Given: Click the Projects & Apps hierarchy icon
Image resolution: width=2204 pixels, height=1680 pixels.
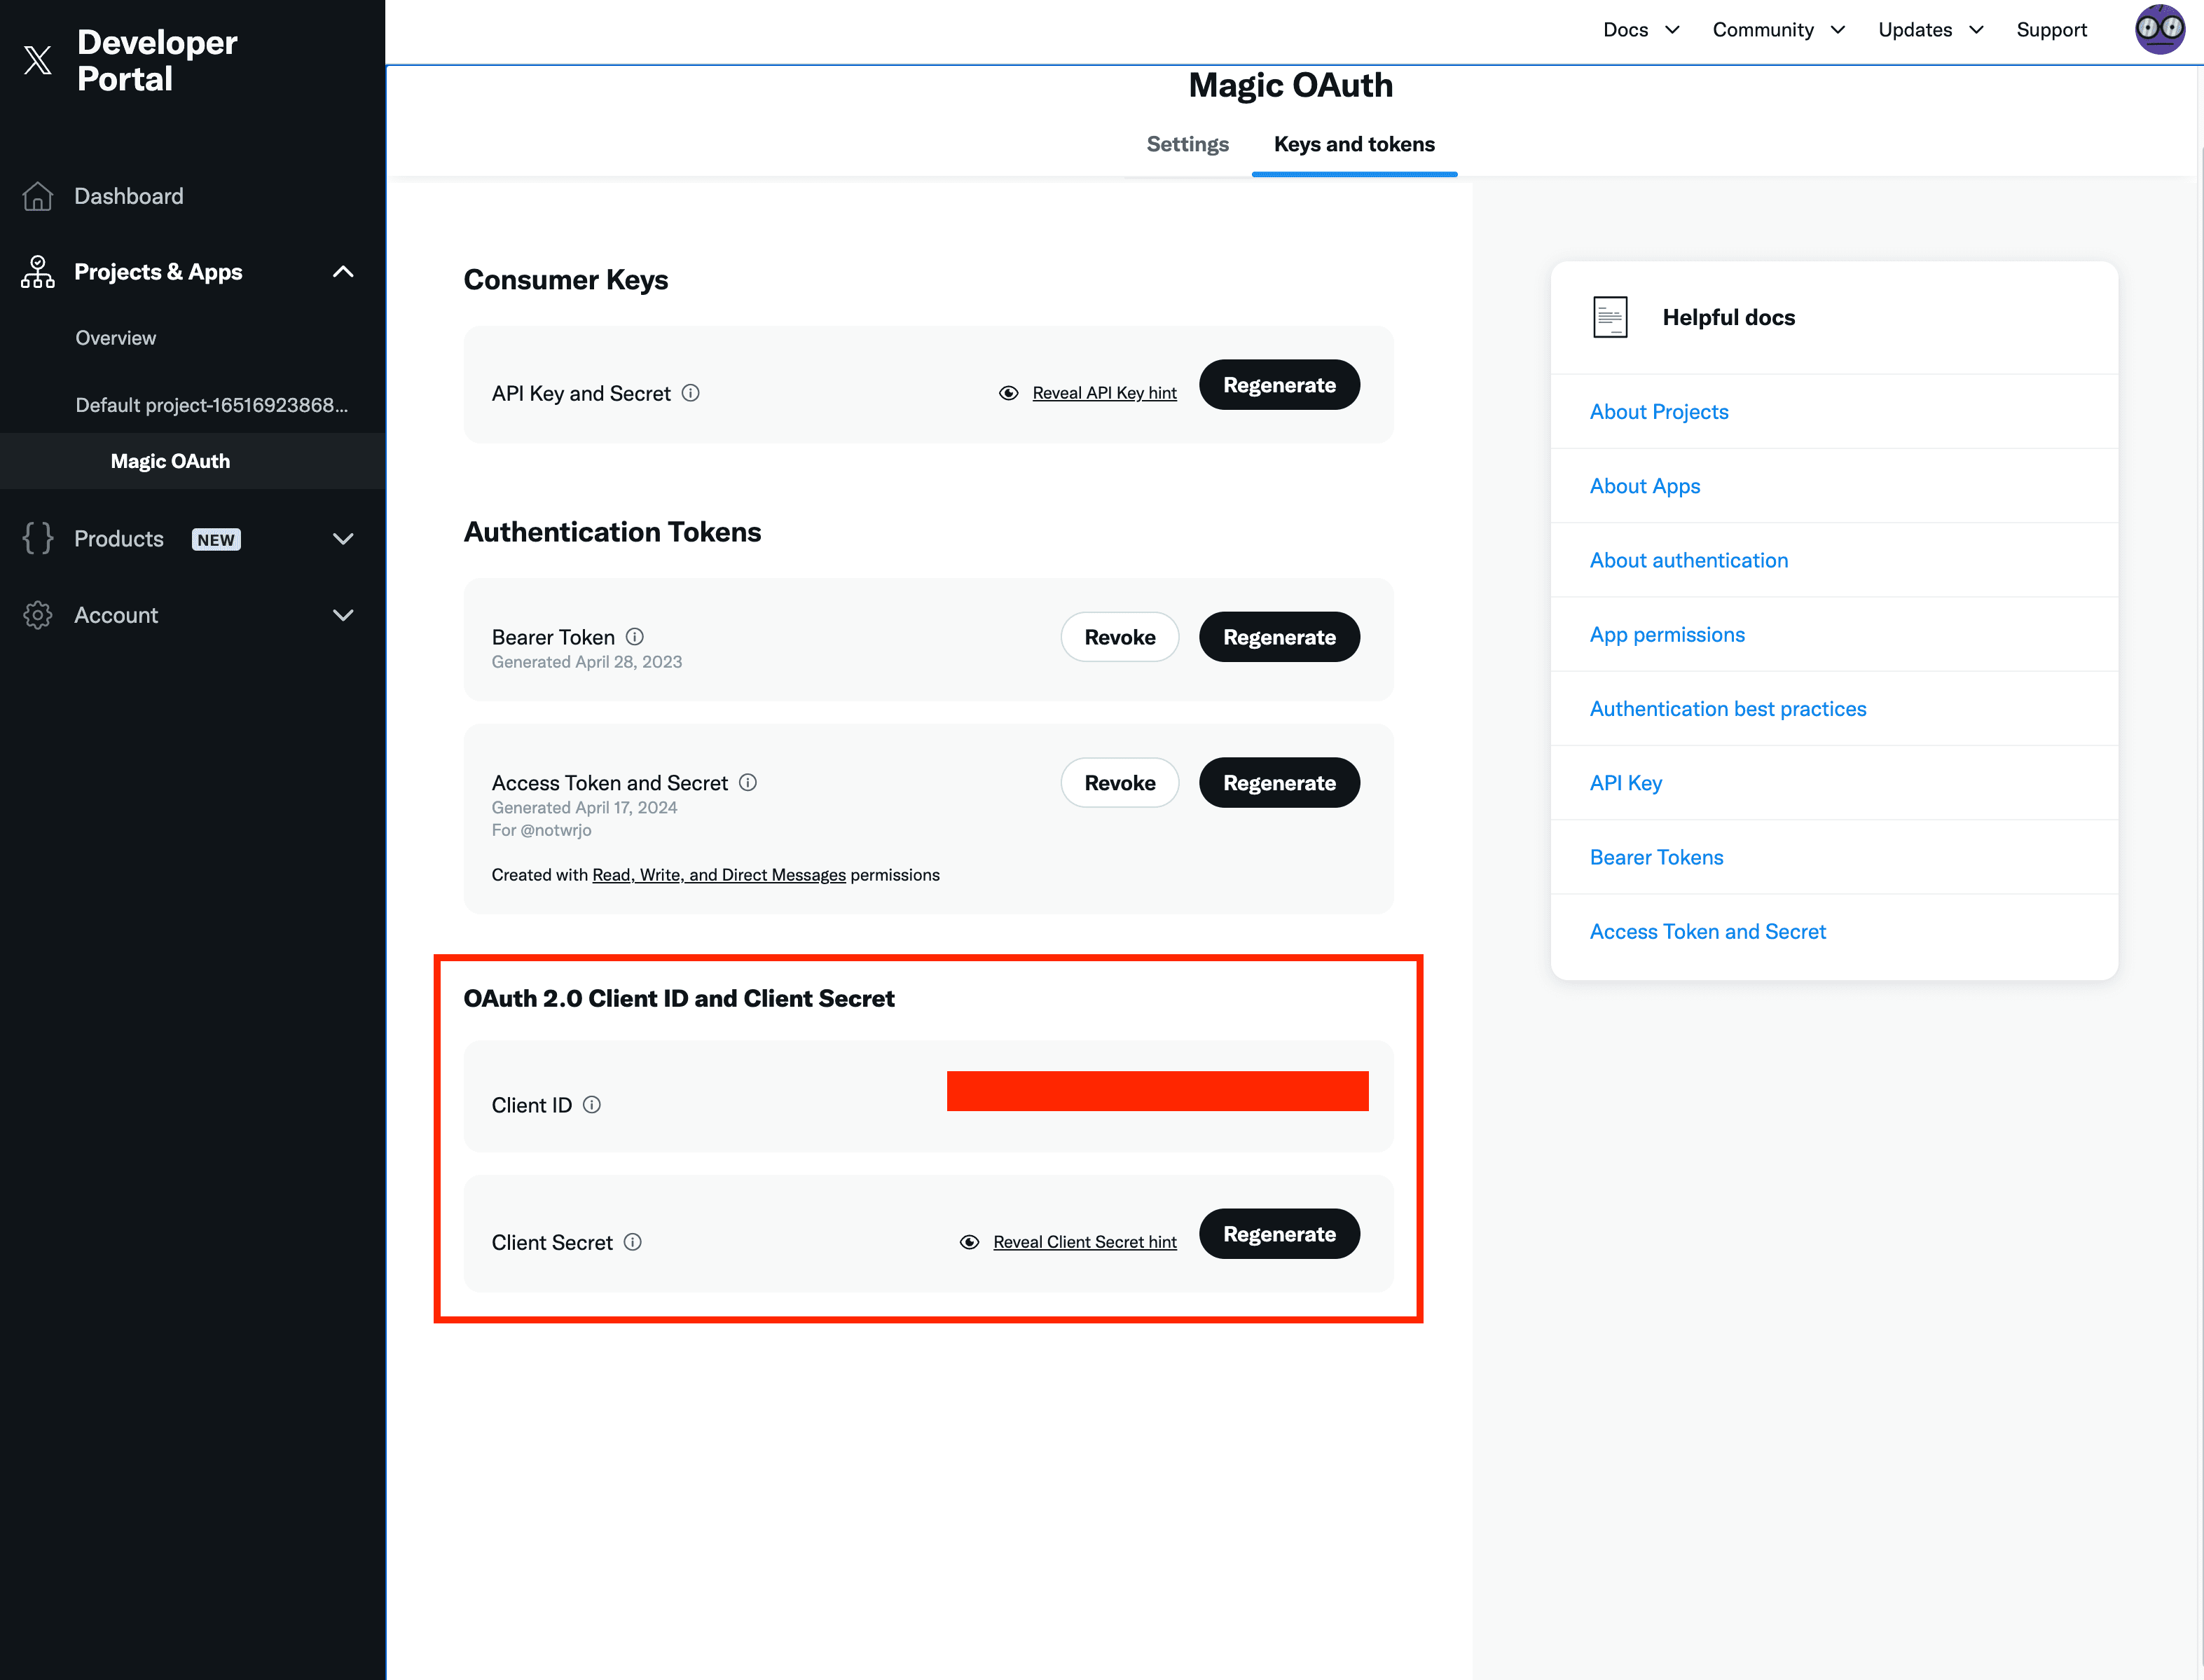Looking at the screenshot, I should 38,272.
